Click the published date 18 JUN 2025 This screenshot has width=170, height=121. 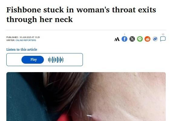[25, 37]
